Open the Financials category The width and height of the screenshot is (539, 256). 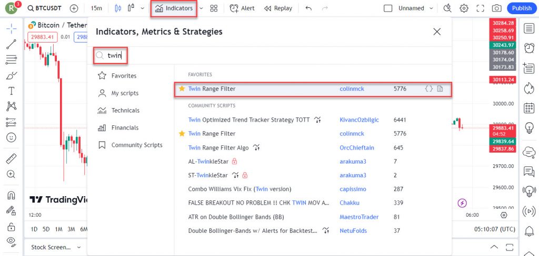coord(118,128)
